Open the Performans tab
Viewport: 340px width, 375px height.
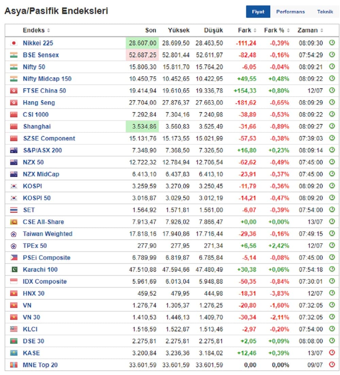coord(290,12)
